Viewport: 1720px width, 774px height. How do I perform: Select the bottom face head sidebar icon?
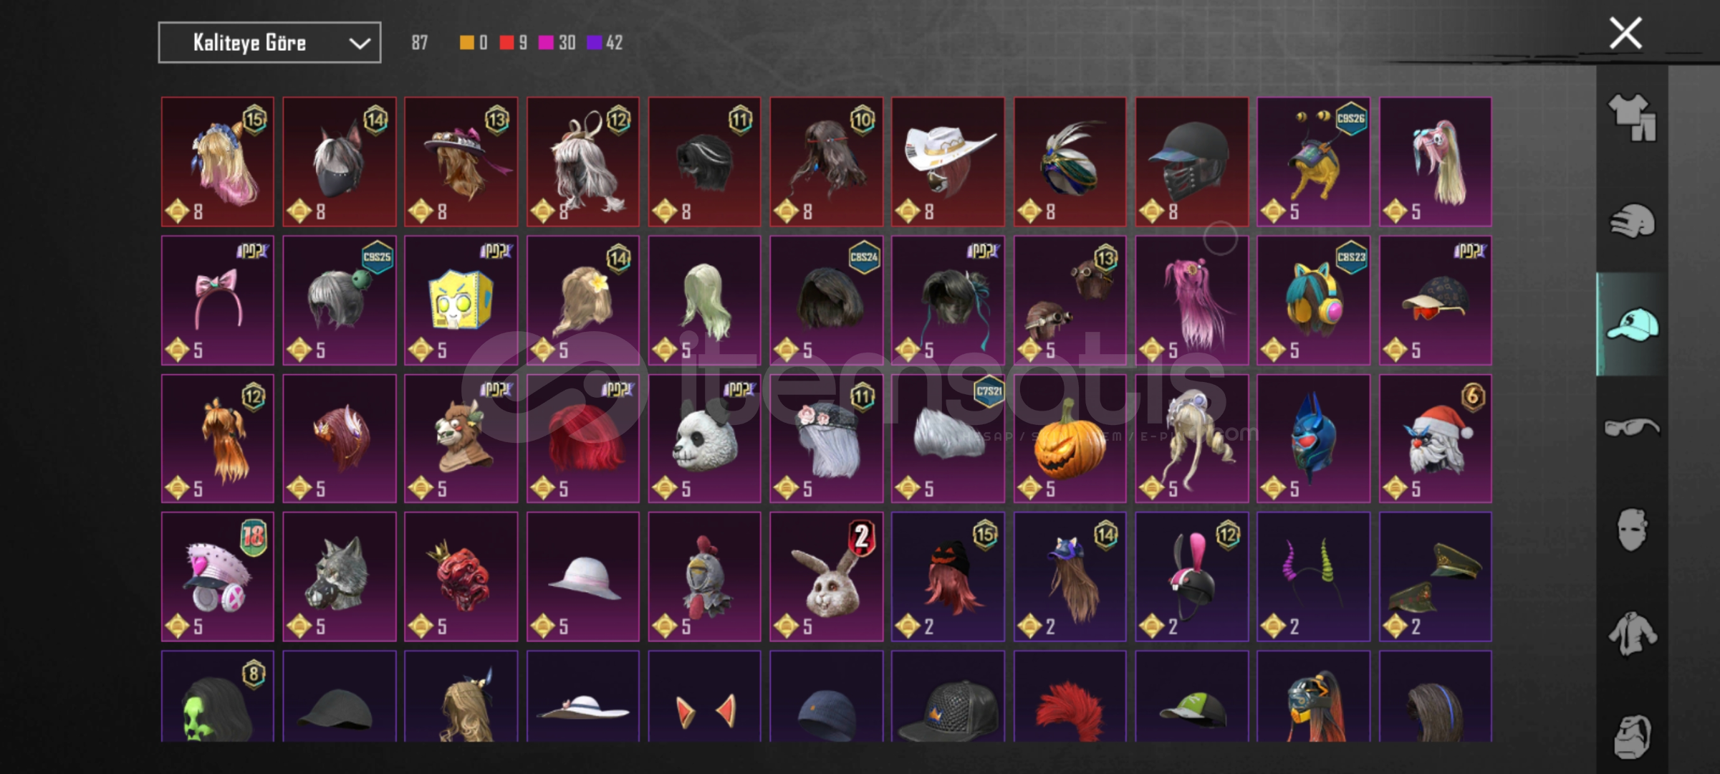click(1633, 736)
